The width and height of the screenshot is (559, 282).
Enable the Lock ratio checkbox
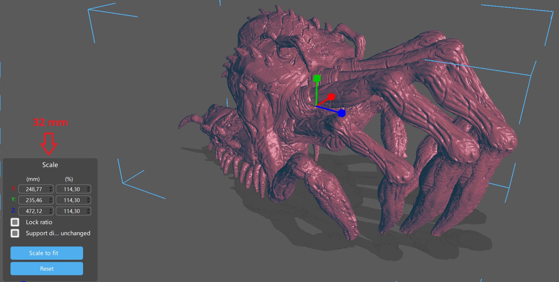coord(15,222)
